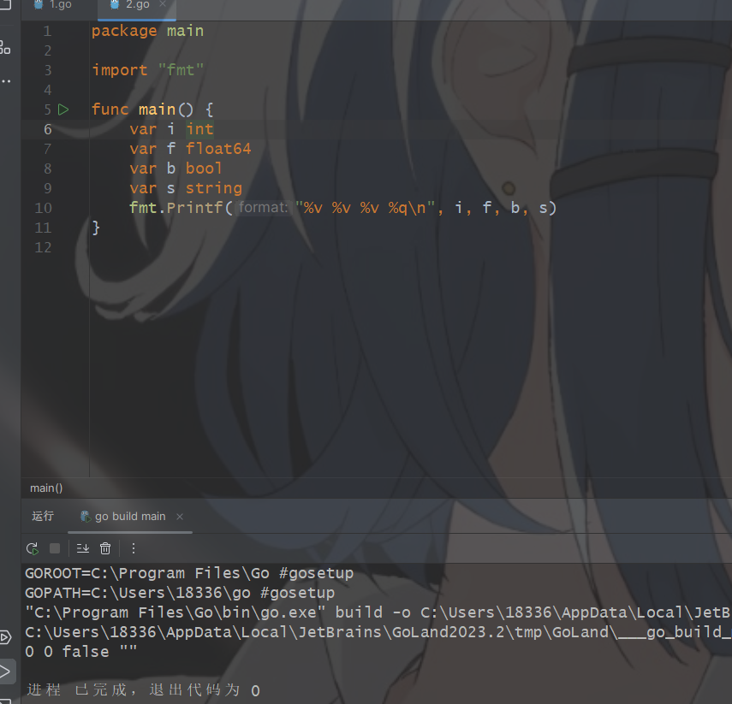732x704 pixels.
Task: Click the 'string' type on line 9
Action: pos(214,188)
